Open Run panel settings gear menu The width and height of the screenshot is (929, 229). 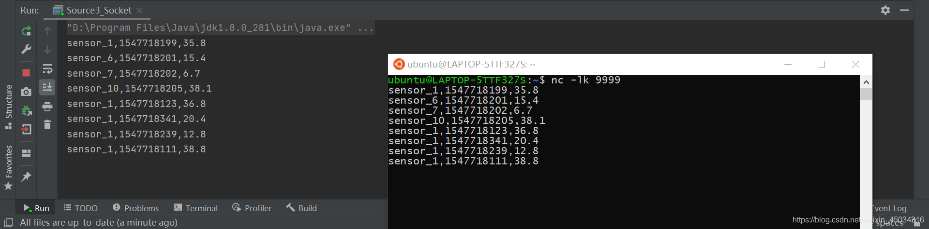pyautogui.click(x=885, y=10)
